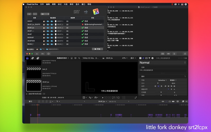Toggle the fullscreen viewer arrows
Image resolution: width=211 pixels, height=132 pixels.
136,98
